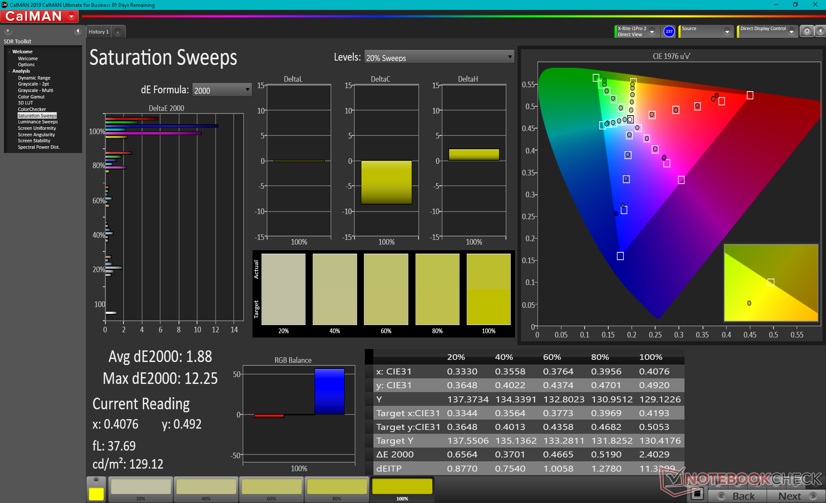Open ColorChecker in the Analysis list
826x503 pixels.
[x=32, y=109]
